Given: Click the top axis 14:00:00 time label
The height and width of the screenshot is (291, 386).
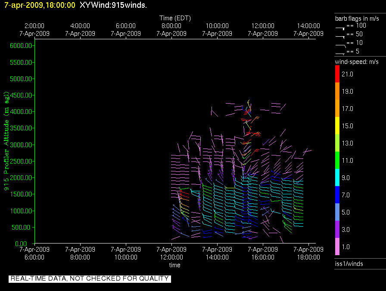Looking at the screenshot, I should click(308, 26).
